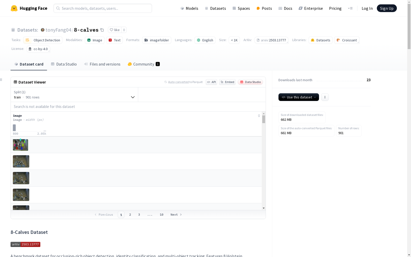
Task: Switch to the Community tab
Action: (144, 64)
